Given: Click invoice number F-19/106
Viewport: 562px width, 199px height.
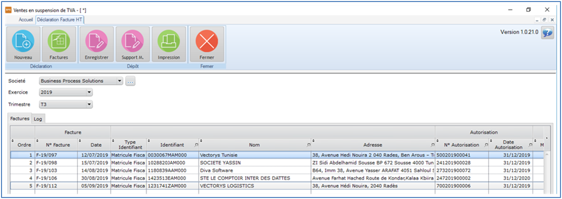Looking at the screenshot, I should pos(56,178).
